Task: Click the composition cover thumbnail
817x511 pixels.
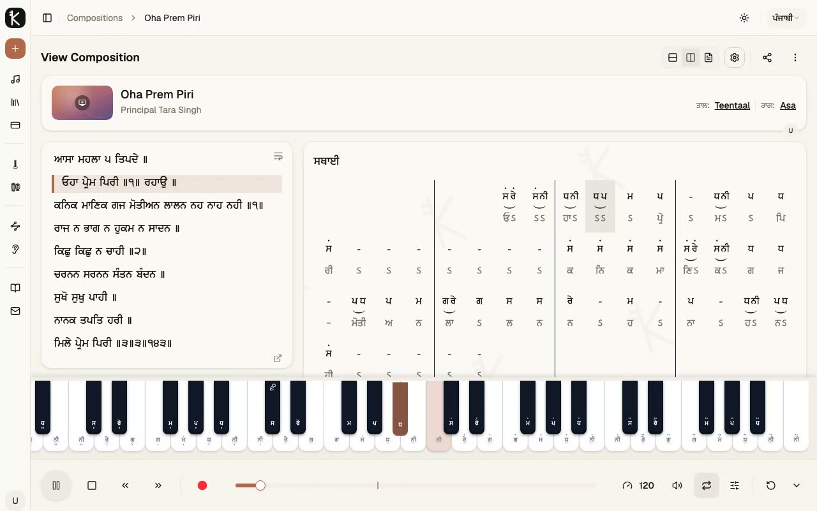Action: pyautogui.click(x=82, y=103)
